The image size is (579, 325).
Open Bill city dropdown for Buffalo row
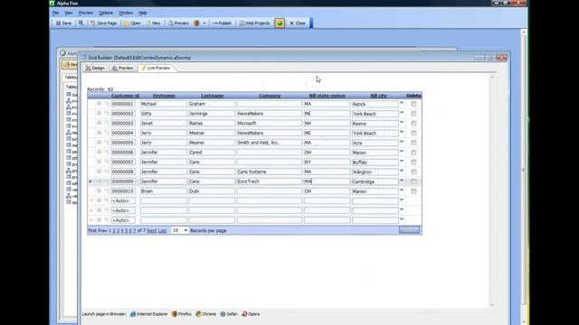click(x=402, y=161)
